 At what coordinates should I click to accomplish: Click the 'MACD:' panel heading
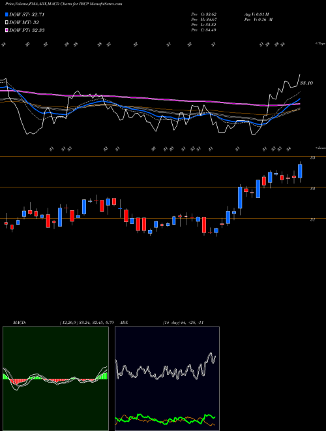[x=20, y=323]
